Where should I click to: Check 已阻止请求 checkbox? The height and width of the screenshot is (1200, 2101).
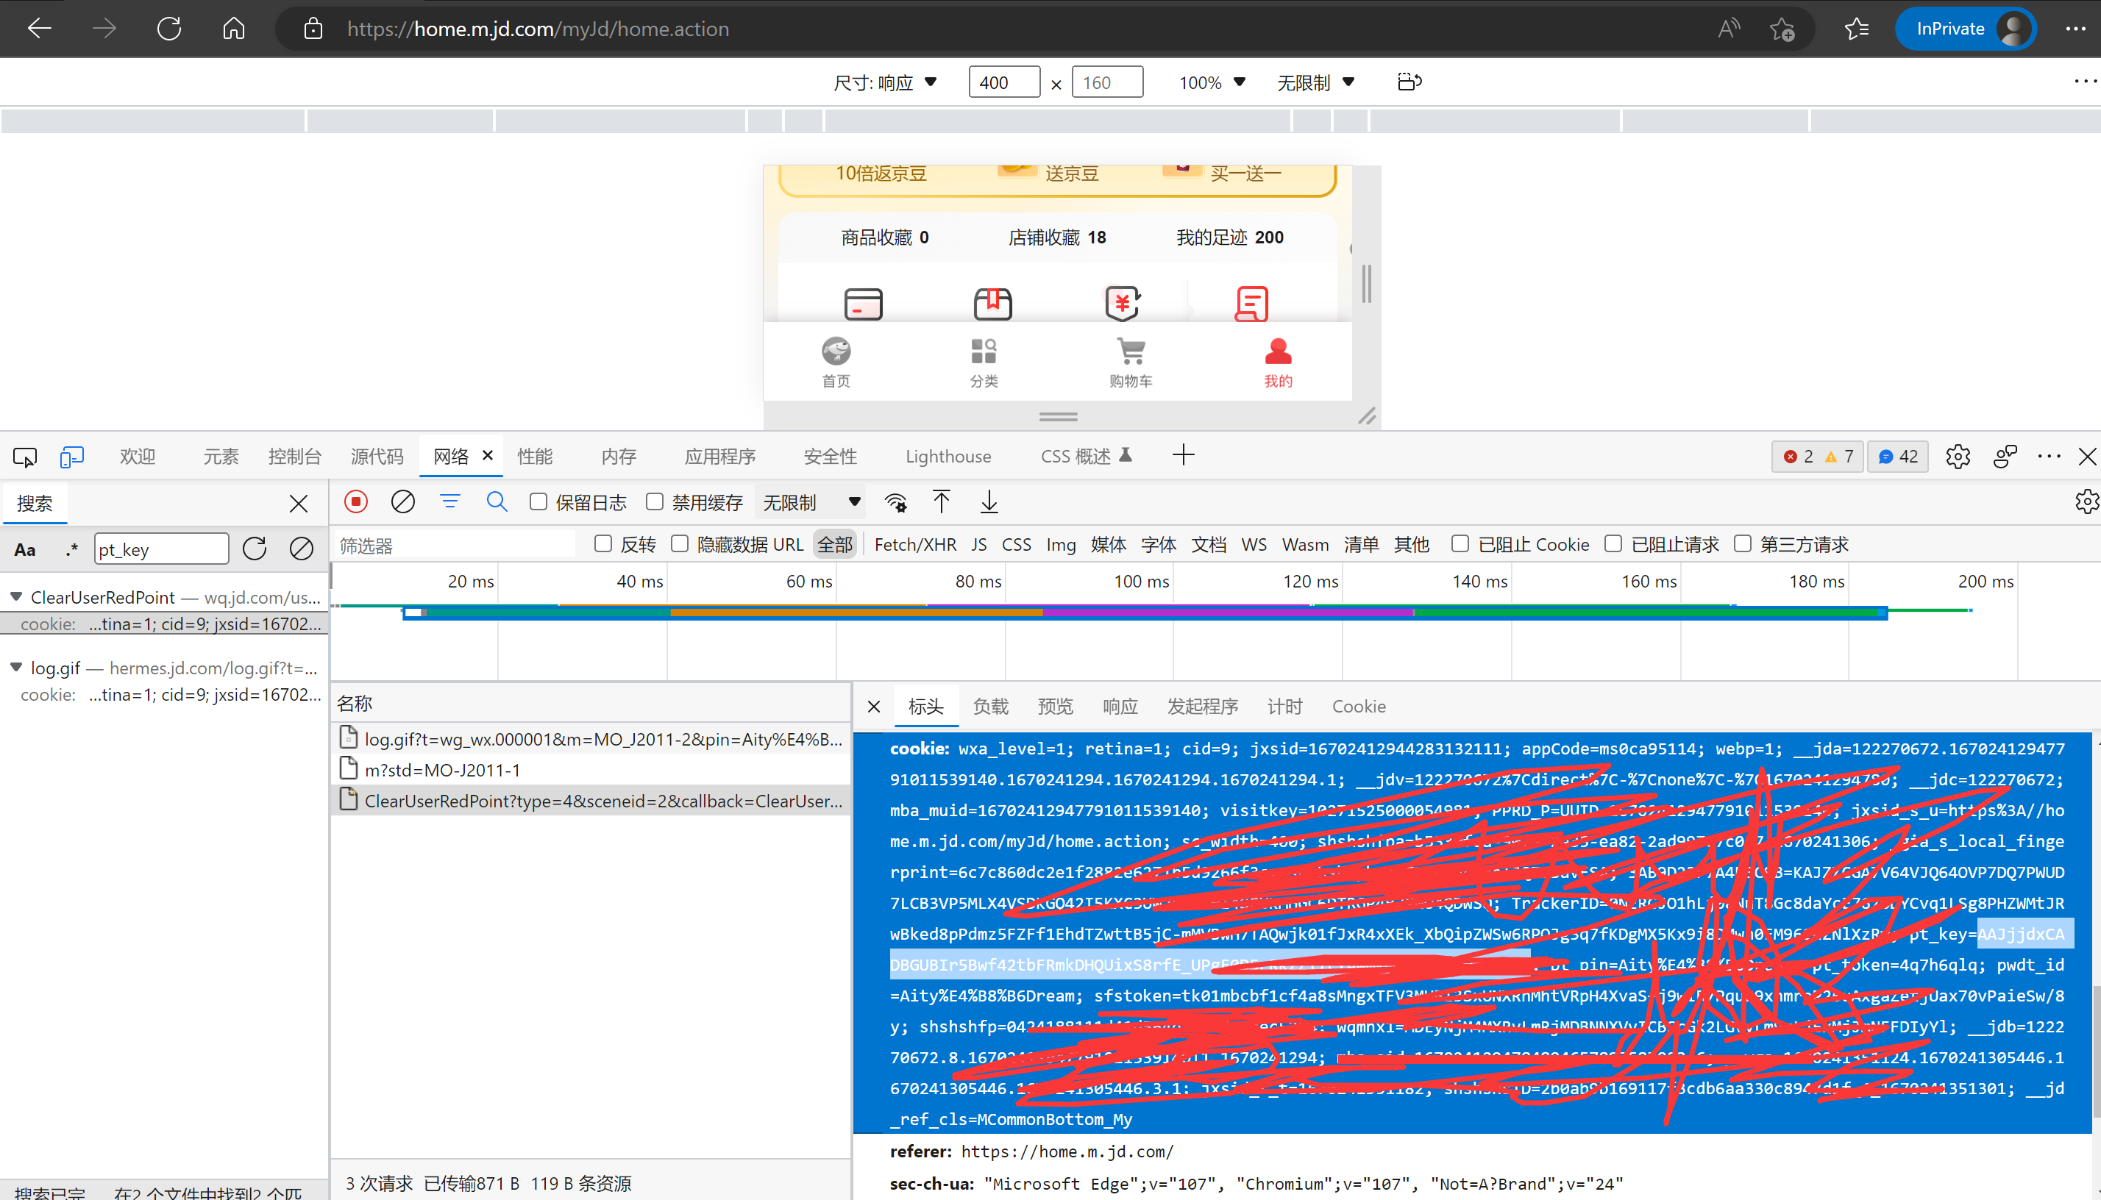(x=1614, y=544)
